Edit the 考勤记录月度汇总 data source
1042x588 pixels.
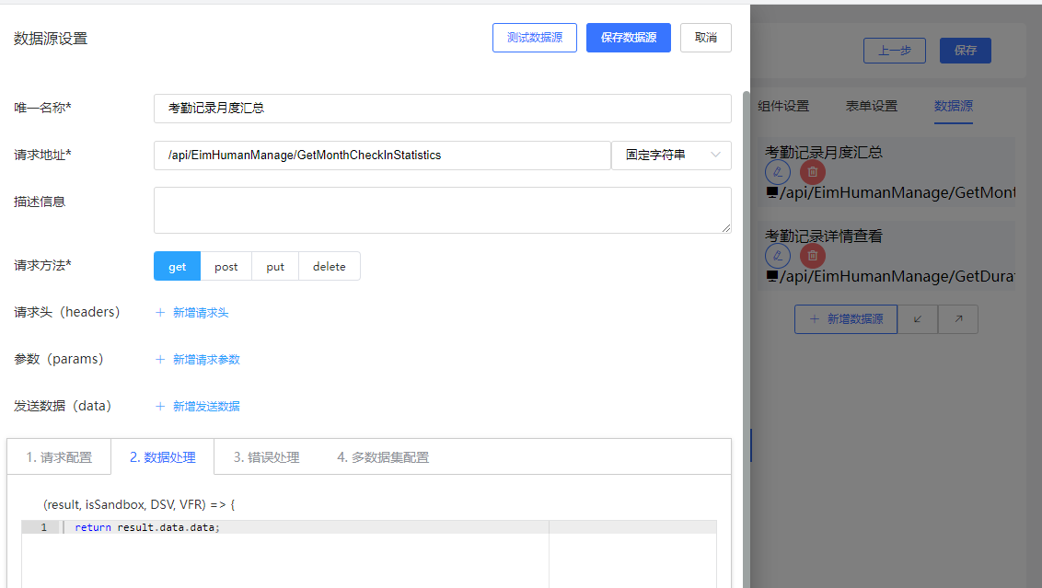tap(778, 172)
